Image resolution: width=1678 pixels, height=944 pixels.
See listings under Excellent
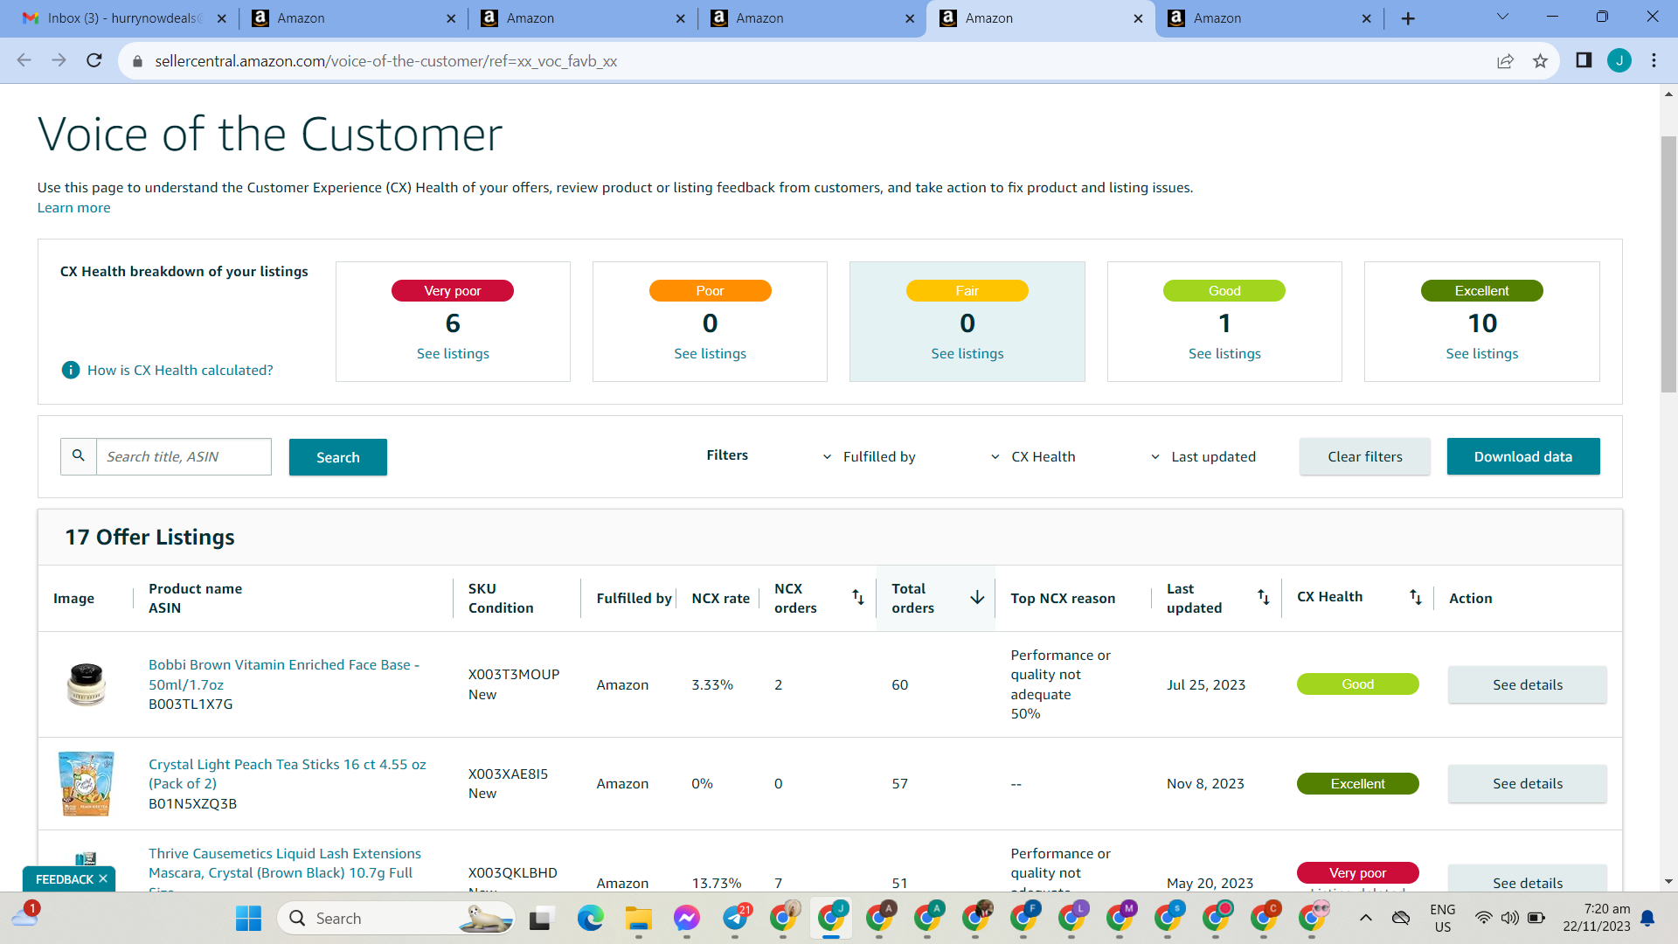click(1481, 353)
